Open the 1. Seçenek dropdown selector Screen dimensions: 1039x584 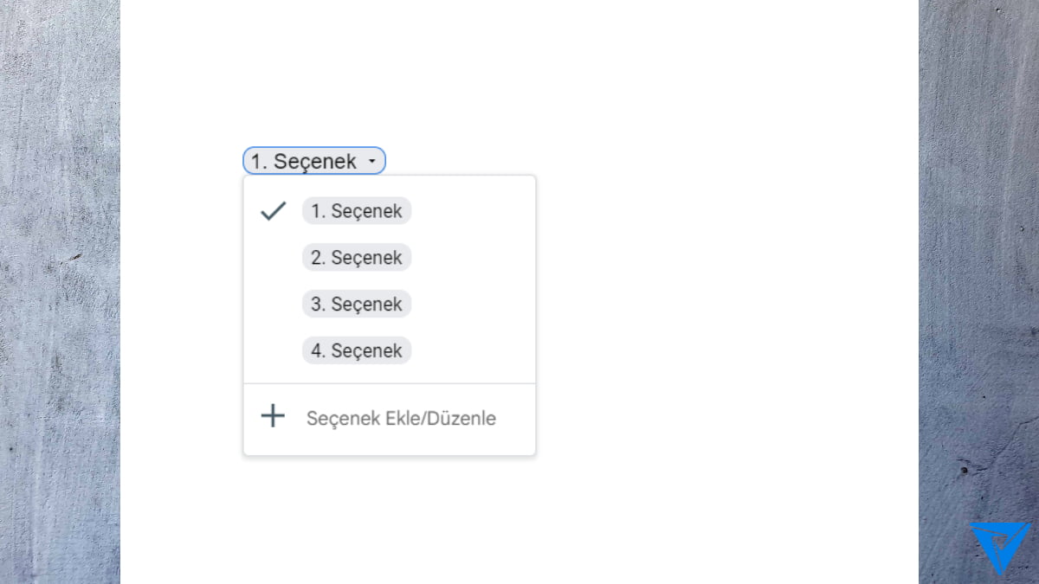[313, 161]
